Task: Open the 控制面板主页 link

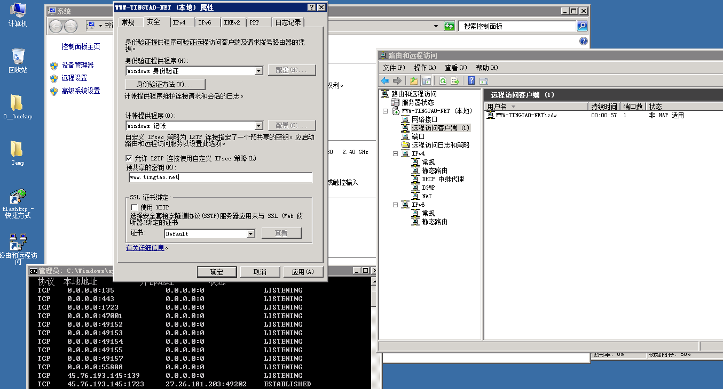Action: pyautogui.click(x=81, y=47)
